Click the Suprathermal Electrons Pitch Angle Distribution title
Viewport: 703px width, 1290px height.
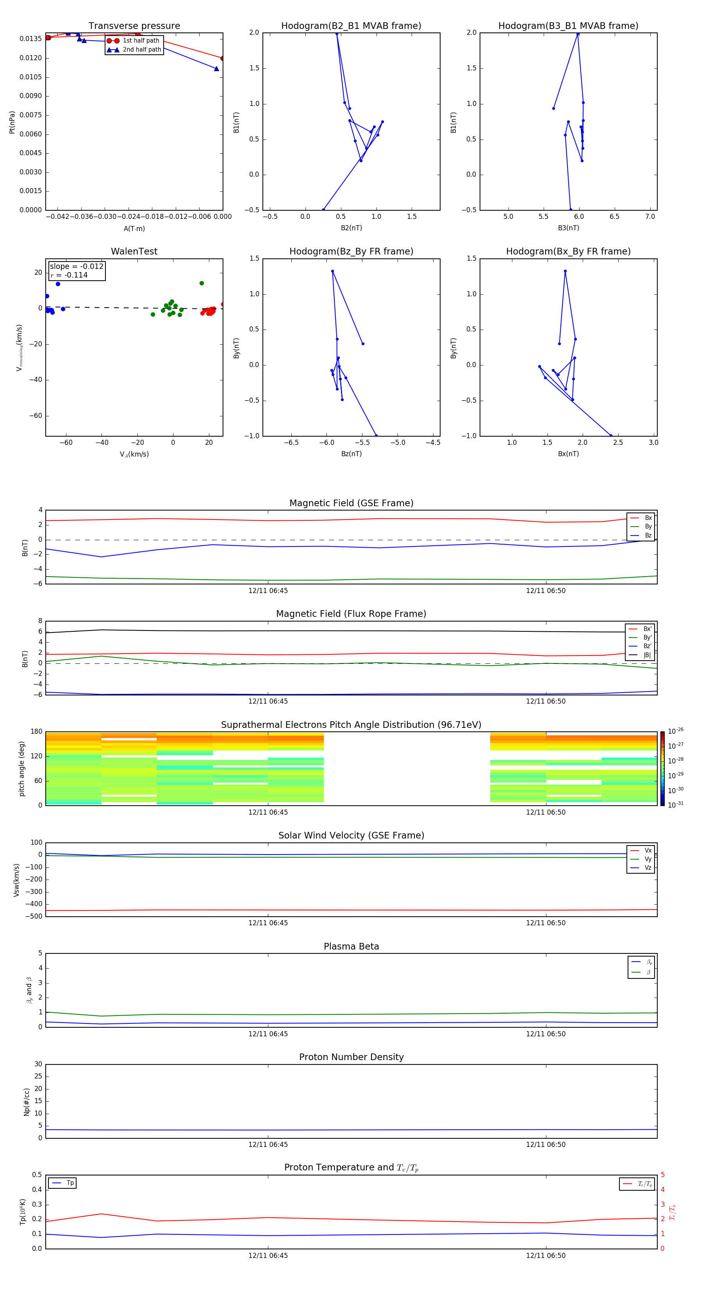pos(351,725)
